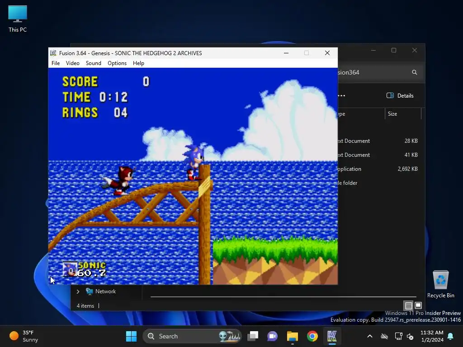This screenshot has width=463, height=347.
Task: Open the Windows Start menu
Action: tap(131, 336)
